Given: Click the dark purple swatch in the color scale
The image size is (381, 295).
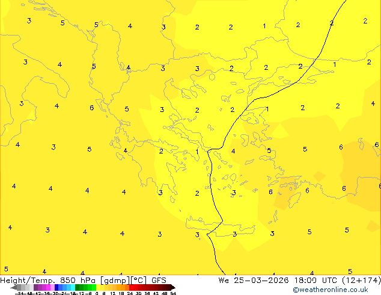Looking at the screenshot, I should click(35, 287).
